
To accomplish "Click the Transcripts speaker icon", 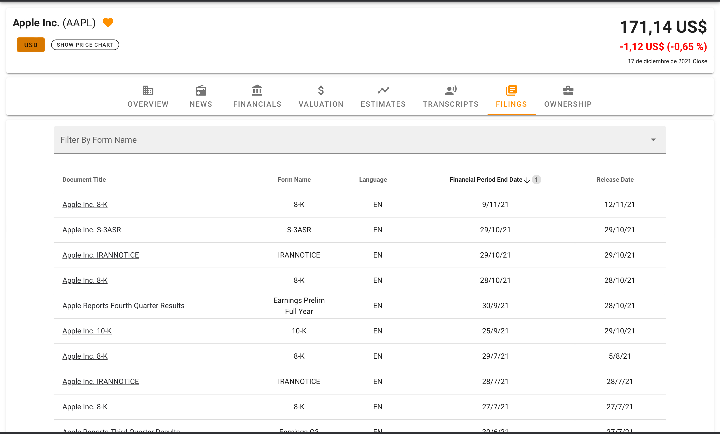I will tap(451, 90).
